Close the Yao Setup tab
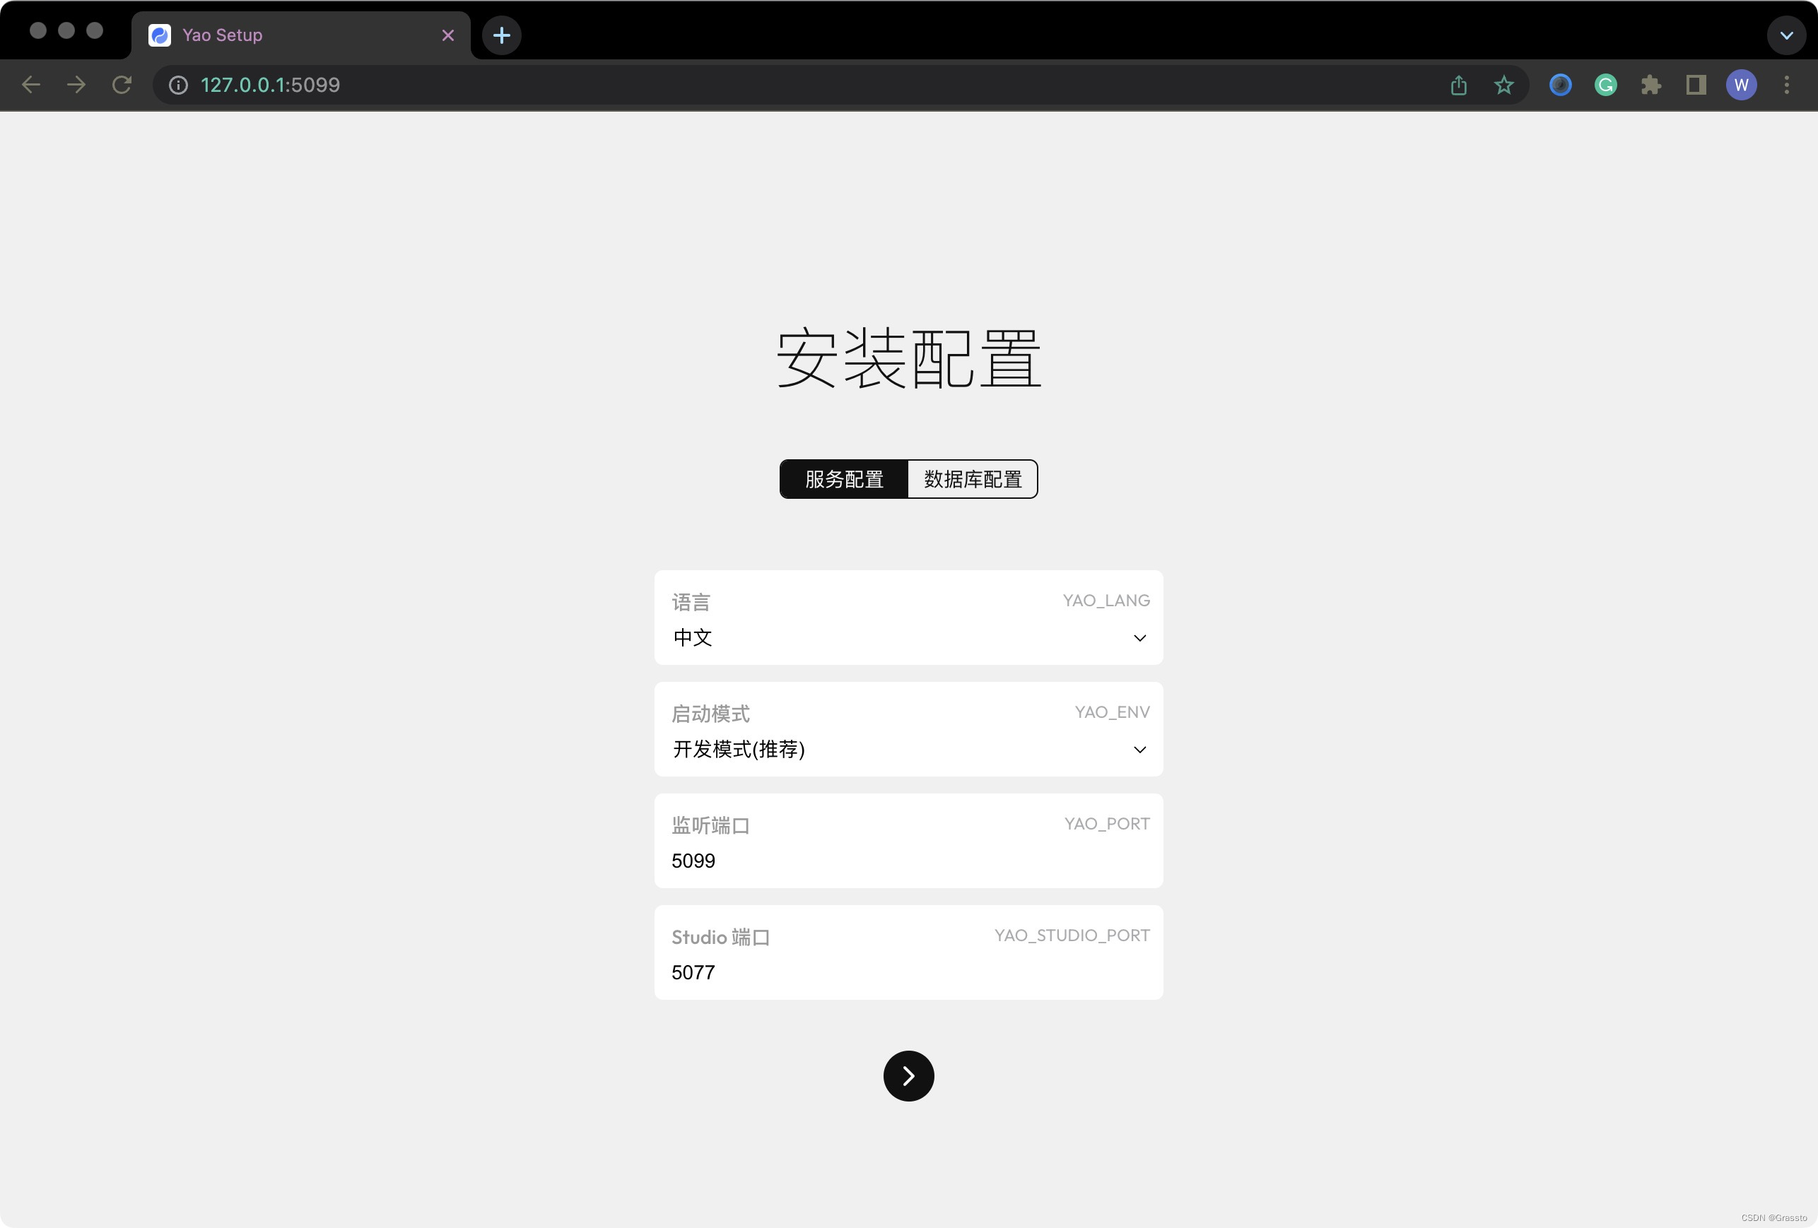Image resolution: width=1818 pixels, height=1228 pixels. point(448,35)
